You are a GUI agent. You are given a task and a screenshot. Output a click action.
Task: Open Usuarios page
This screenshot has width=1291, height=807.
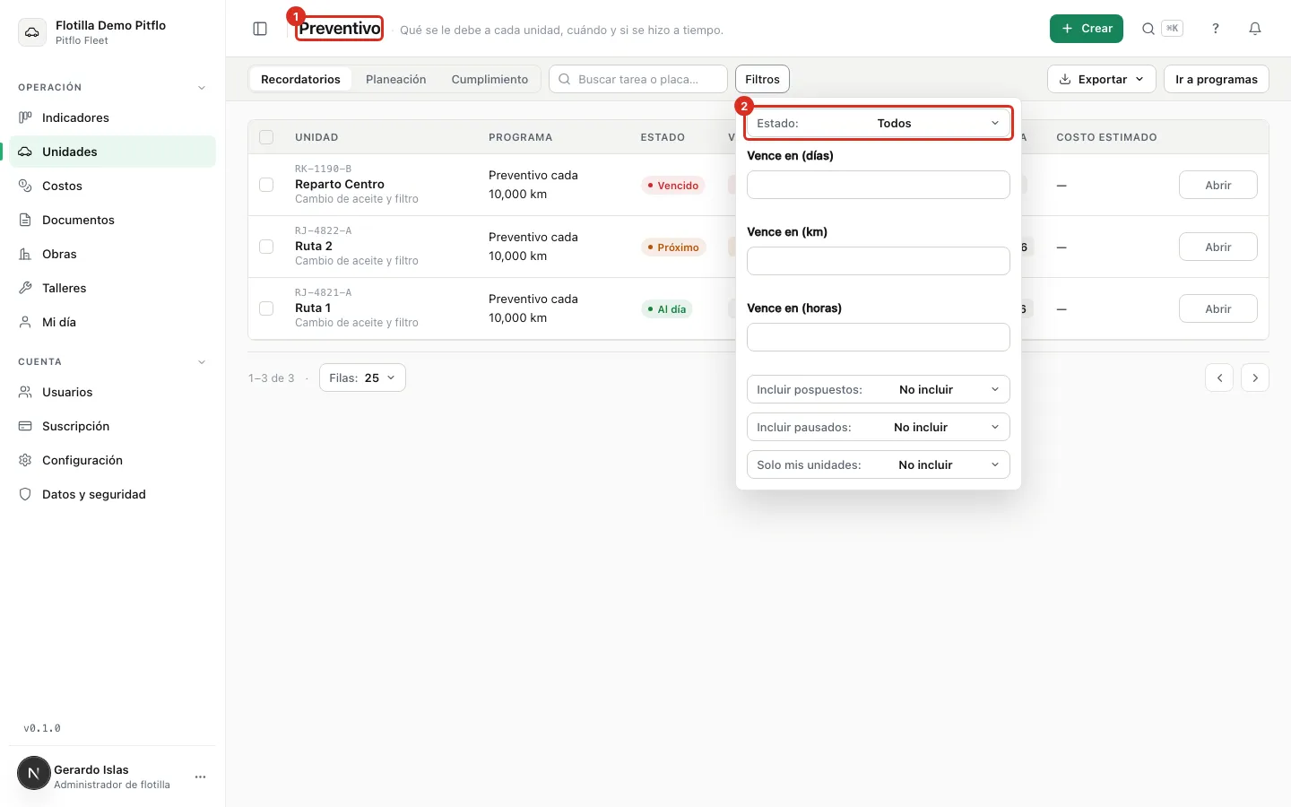(112, 392)
